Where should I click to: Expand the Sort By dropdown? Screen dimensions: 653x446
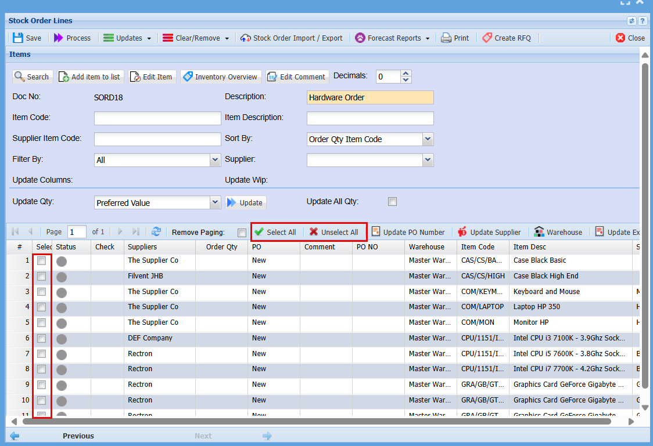point(428,139)
